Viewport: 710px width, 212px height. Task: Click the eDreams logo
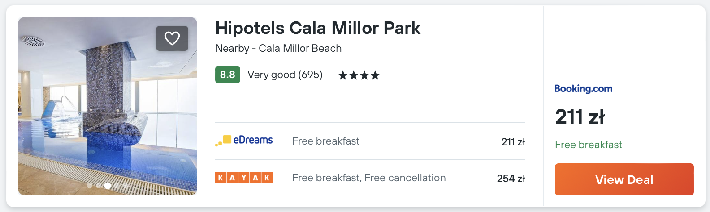[244, 141]
